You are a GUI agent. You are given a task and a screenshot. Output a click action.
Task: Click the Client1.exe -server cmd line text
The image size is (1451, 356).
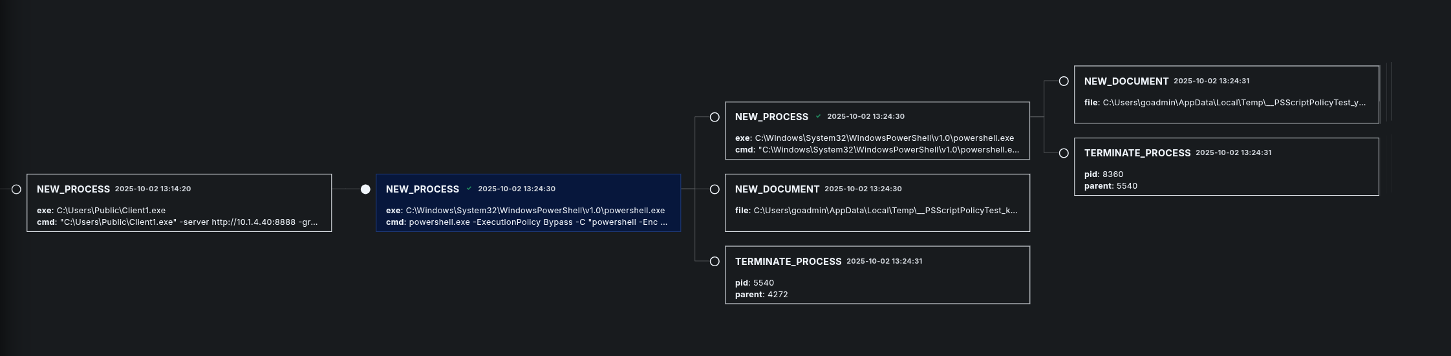click(188, 222)
